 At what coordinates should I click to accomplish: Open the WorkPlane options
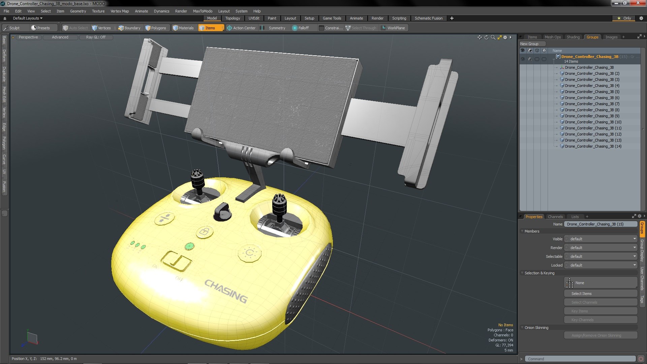point(393,28)
